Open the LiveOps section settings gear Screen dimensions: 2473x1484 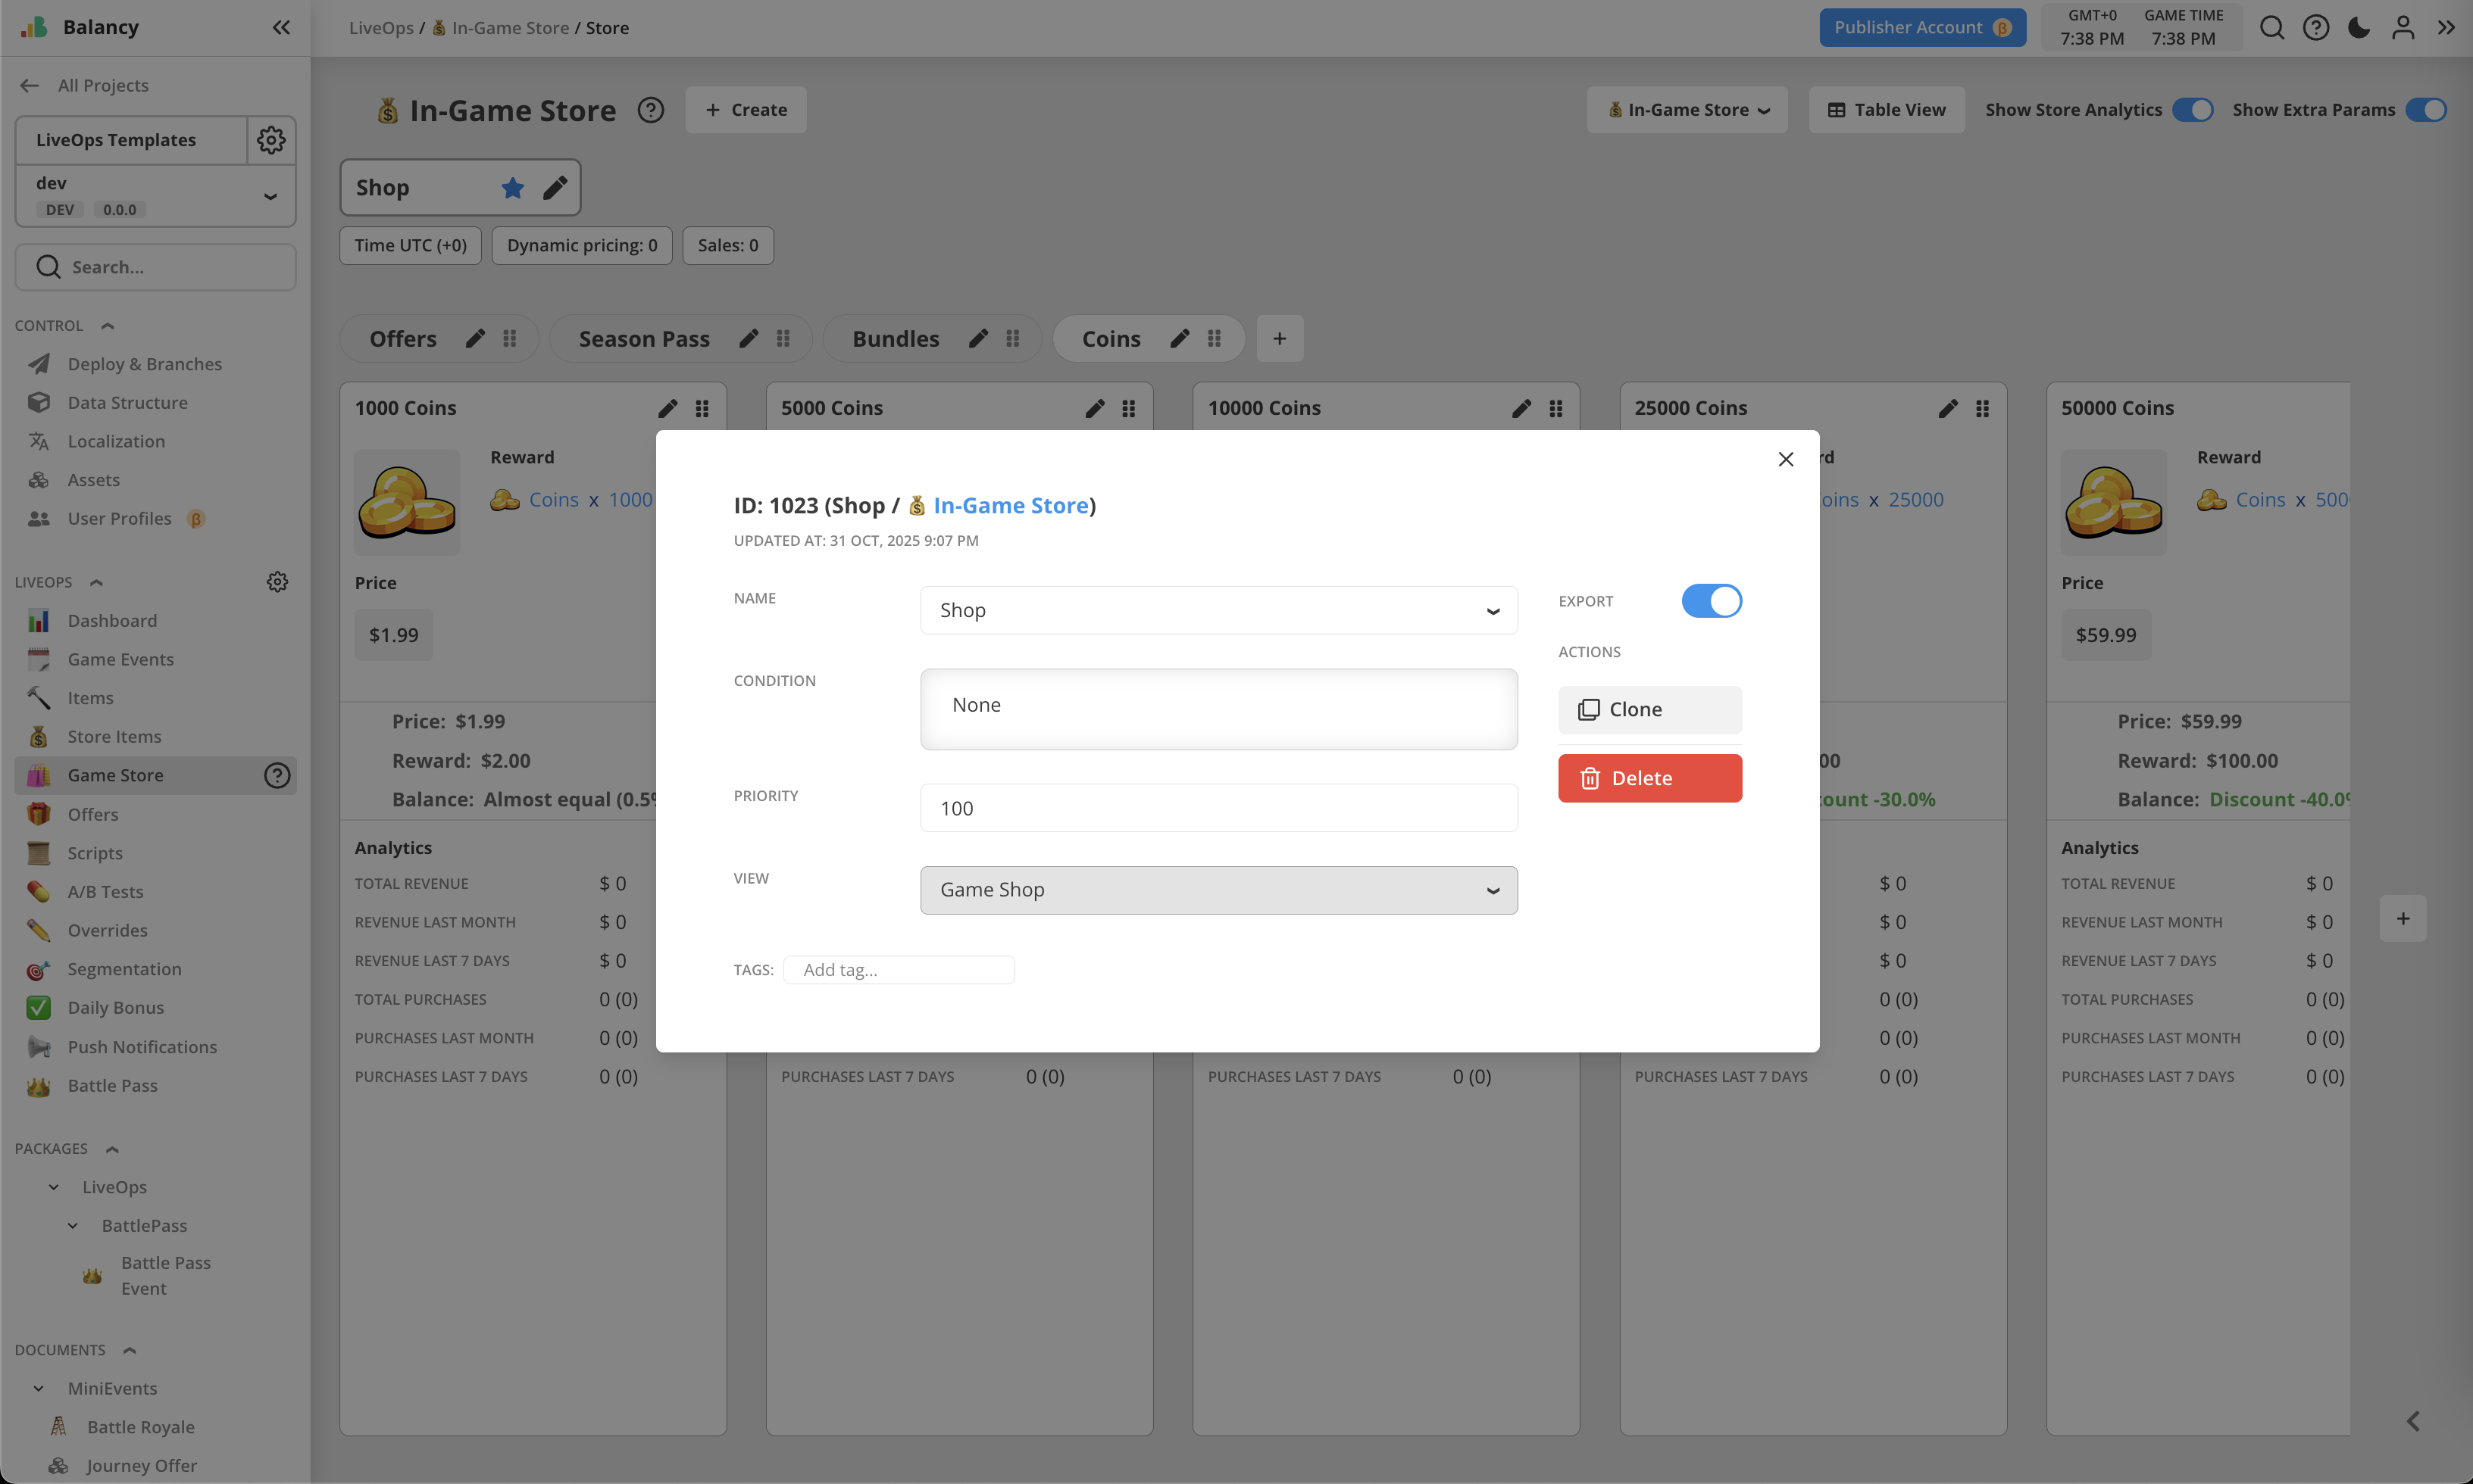pos(277,582)
